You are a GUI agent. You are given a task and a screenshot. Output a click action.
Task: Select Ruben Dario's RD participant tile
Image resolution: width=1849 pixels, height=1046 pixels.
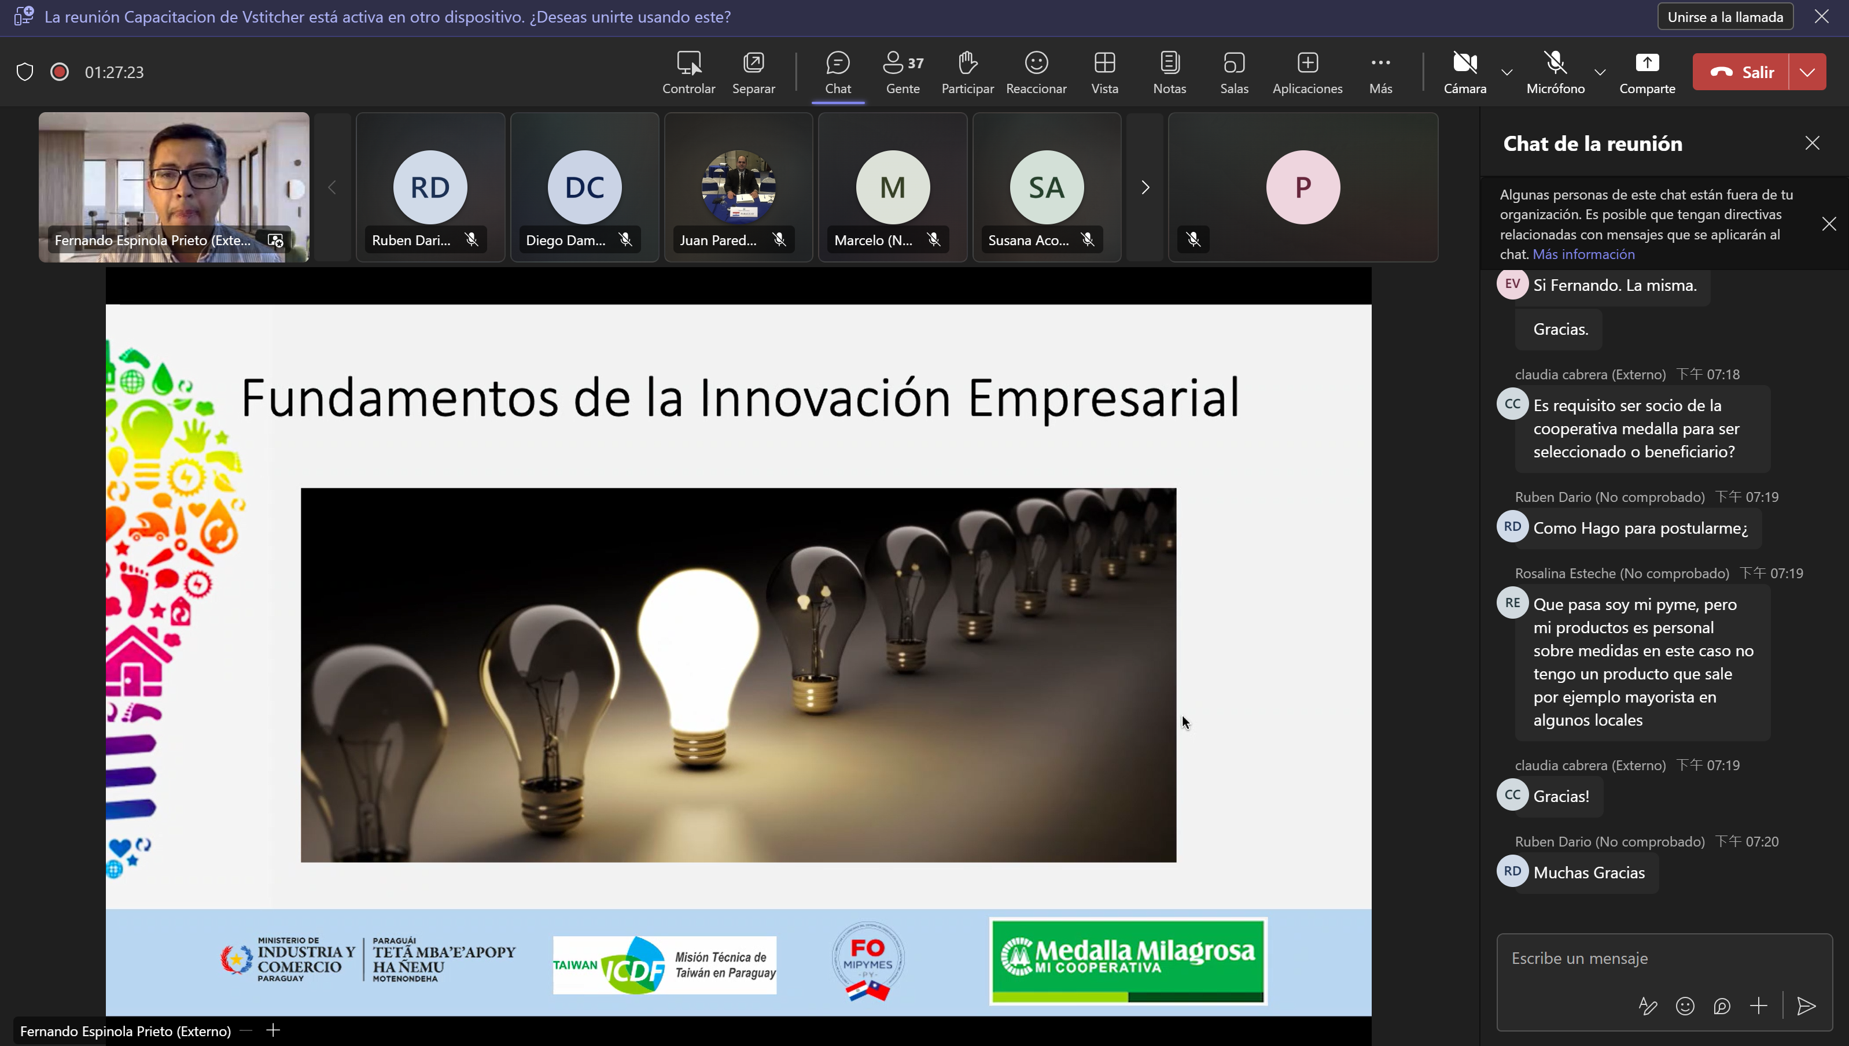pos(430,187)
